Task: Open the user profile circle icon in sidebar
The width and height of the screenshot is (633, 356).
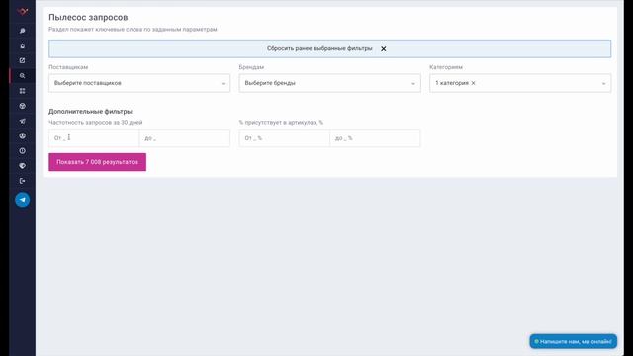Action: click(22, 136)
